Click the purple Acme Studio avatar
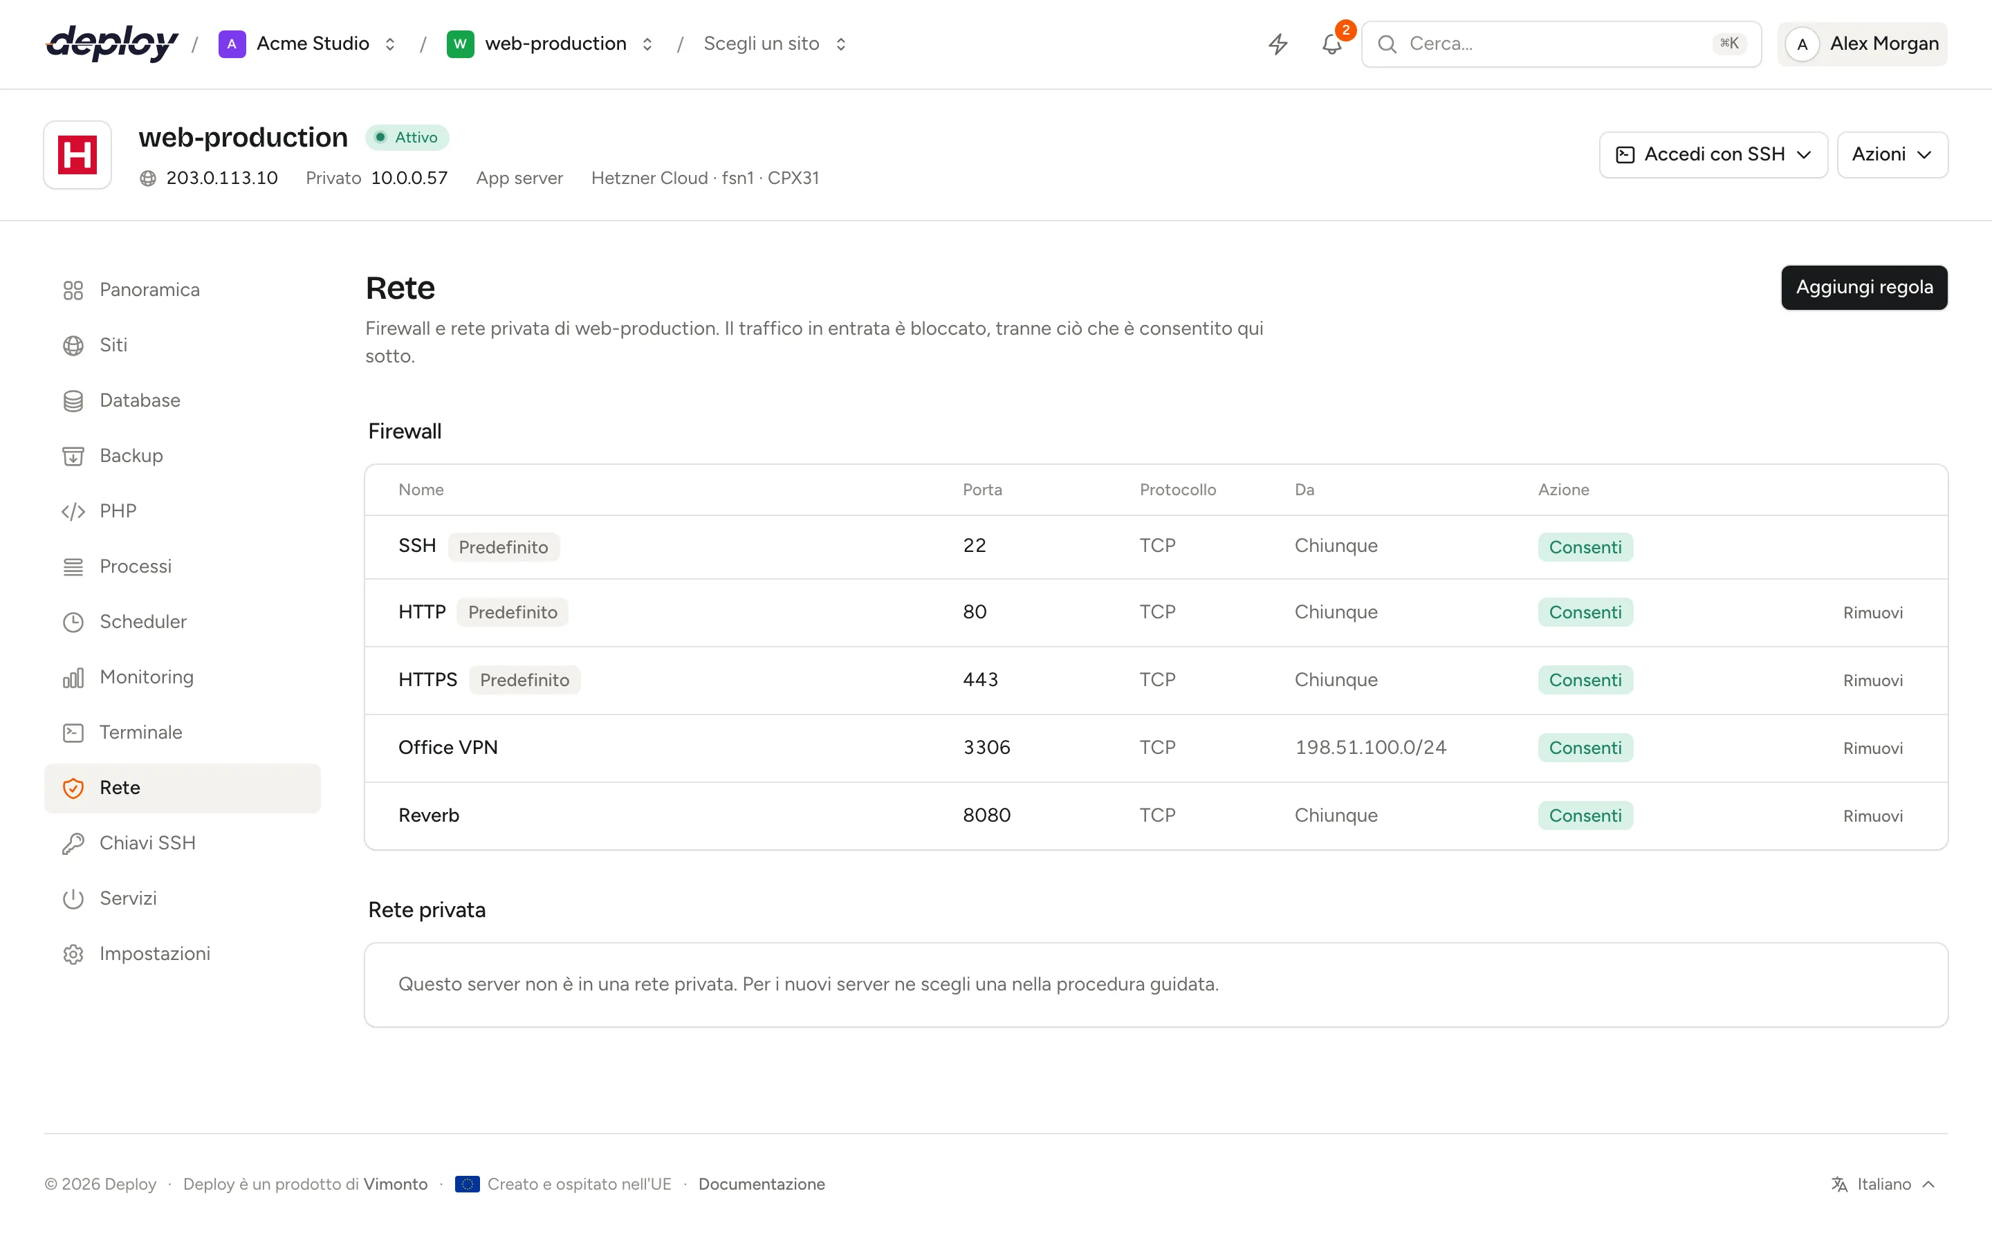 coord(232,44)
